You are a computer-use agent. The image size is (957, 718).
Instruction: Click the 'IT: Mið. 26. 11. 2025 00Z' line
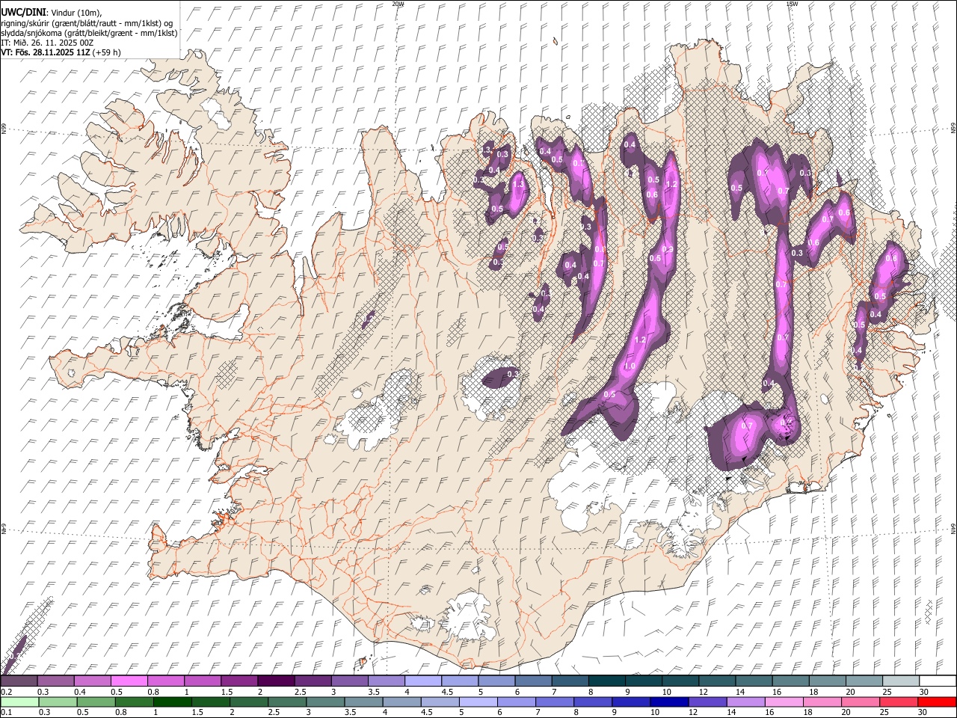(47, 43)
